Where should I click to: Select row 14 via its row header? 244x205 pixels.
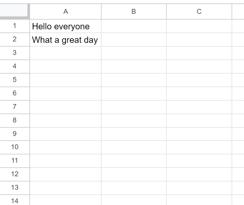click(x=15, y=200)
